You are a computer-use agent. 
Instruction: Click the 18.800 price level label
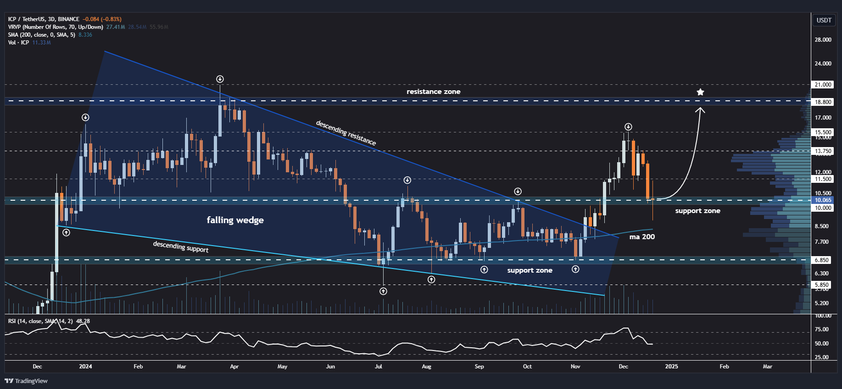coord(823,102)
